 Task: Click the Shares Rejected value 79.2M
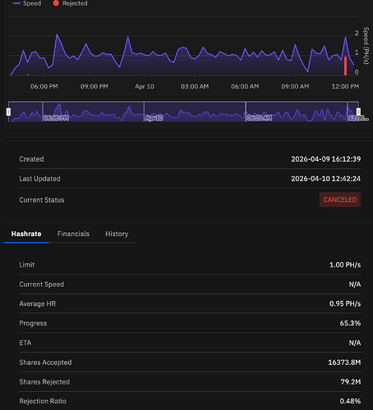click(351, 382)
